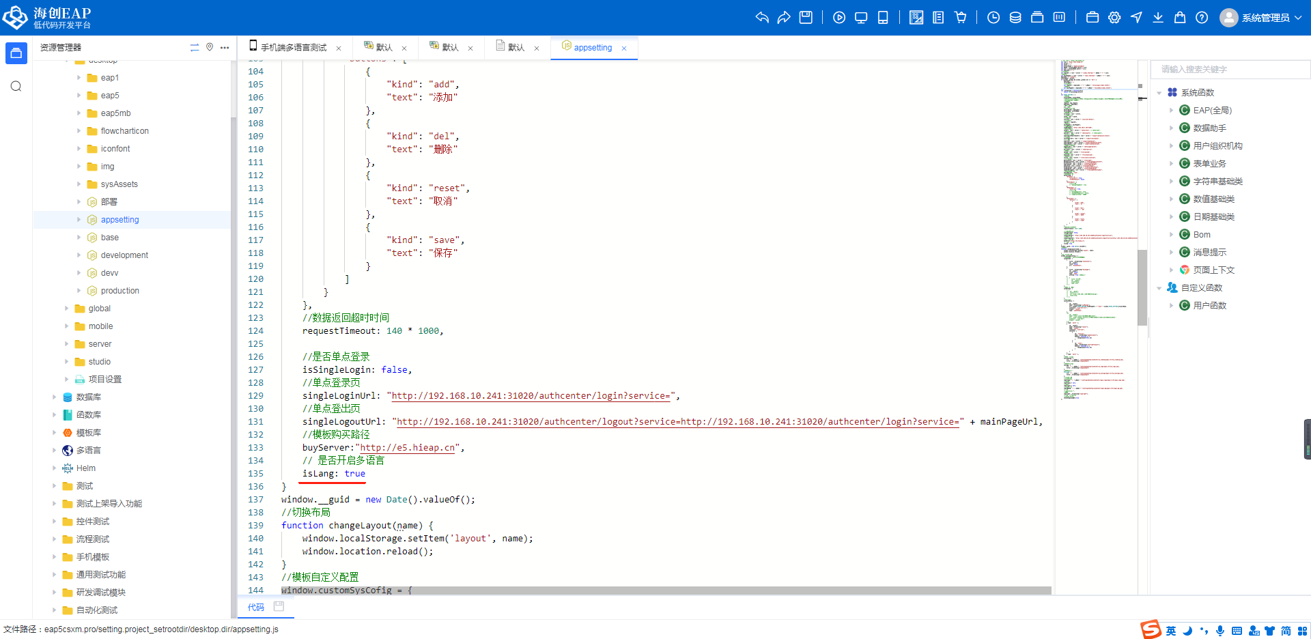1311x639 pixels.
Task: Collapse the 系统函数 section
Action: tap(1159, 93)
